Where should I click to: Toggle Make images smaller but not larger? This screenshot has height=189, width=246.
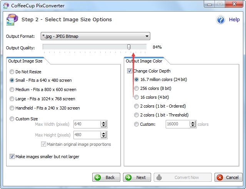[x=12, y=157]
